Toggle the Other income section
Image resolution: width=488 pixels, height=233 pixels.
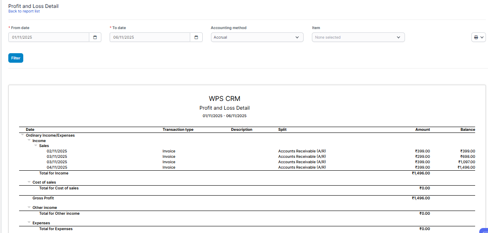(29, 207)
